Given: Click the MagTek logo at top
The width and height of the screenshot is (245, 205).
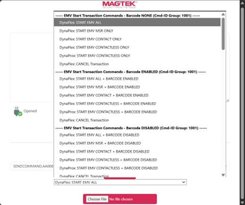Looking at the screenshot, I should click(x=120, y=4).
